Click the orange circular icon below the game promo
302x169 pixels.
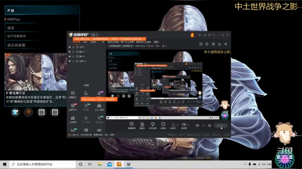coord(29,112)
